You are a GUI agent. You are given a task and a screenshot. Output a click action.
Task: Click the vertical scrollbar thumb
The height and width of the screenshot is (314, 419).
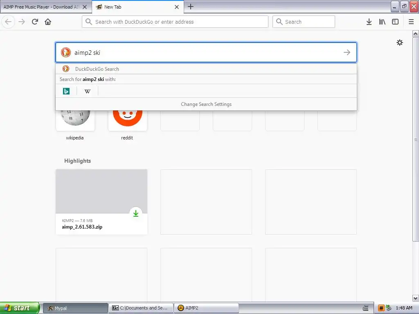(x=415, y=139)
